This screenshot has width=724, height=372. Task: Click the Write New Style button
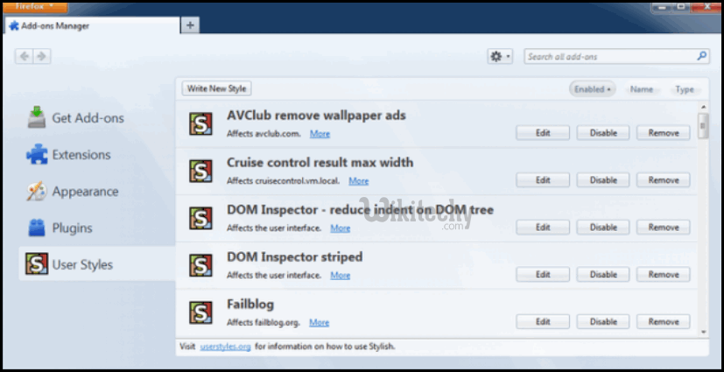217,88
